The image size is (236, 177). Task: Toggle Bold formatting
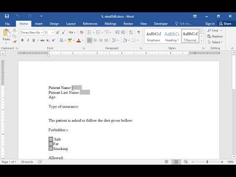tap(23, 40)
